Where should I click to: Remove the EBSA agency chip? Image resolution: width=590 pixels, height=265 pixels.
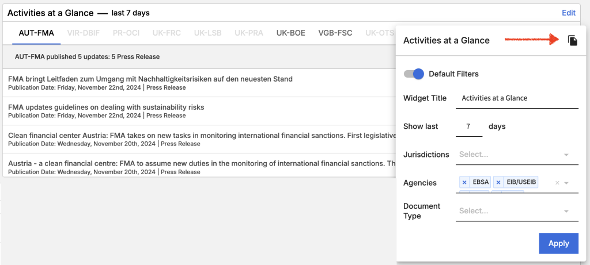pyautogui.click(x=464, y=182)
